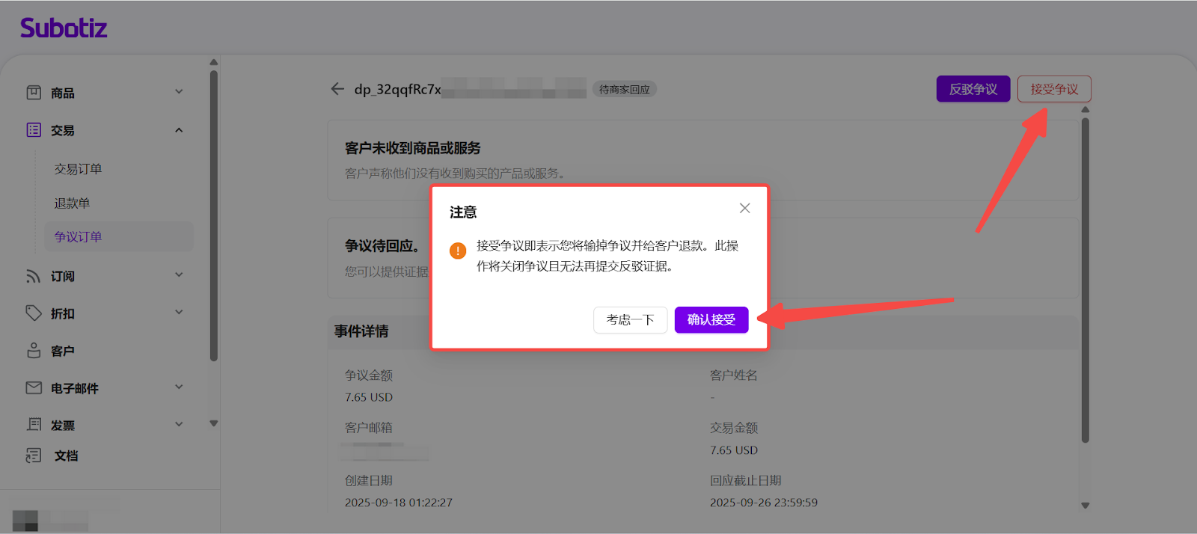Click the 折扣 tag icon

(x=34, y=313)
